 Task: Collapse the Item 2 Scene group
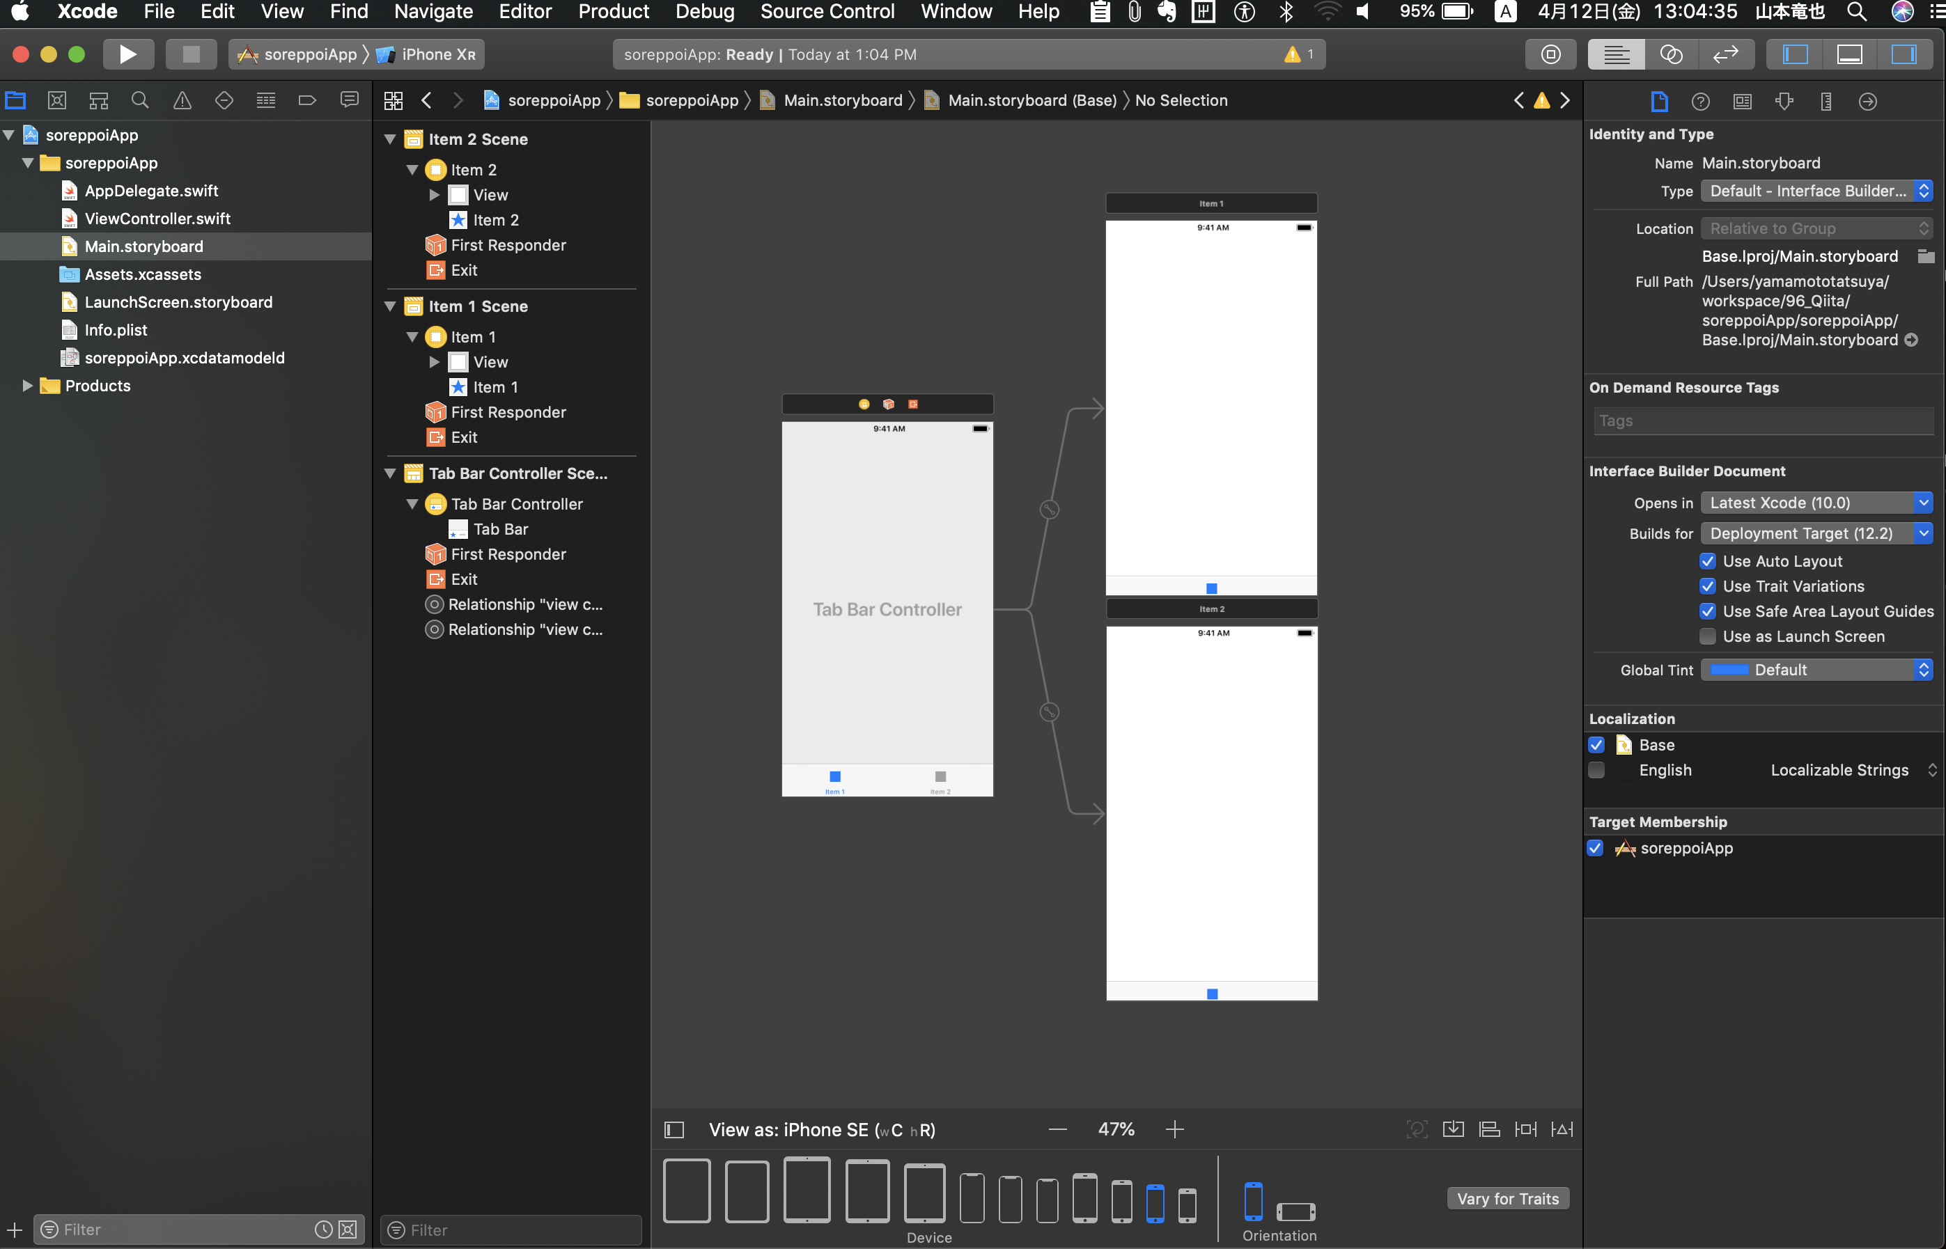click(x=390, y=139)
